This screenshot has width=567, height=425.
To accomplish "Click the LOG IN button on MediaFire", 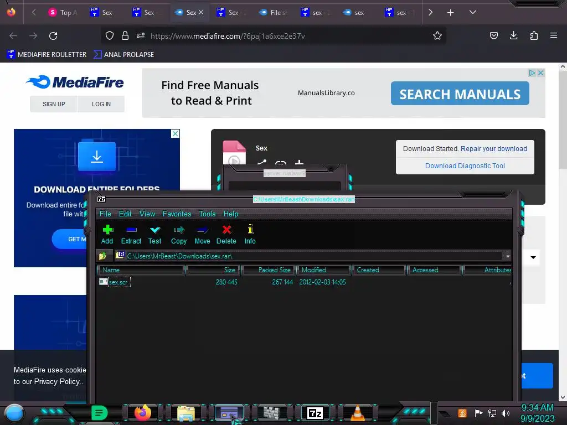I will (101, 104).
